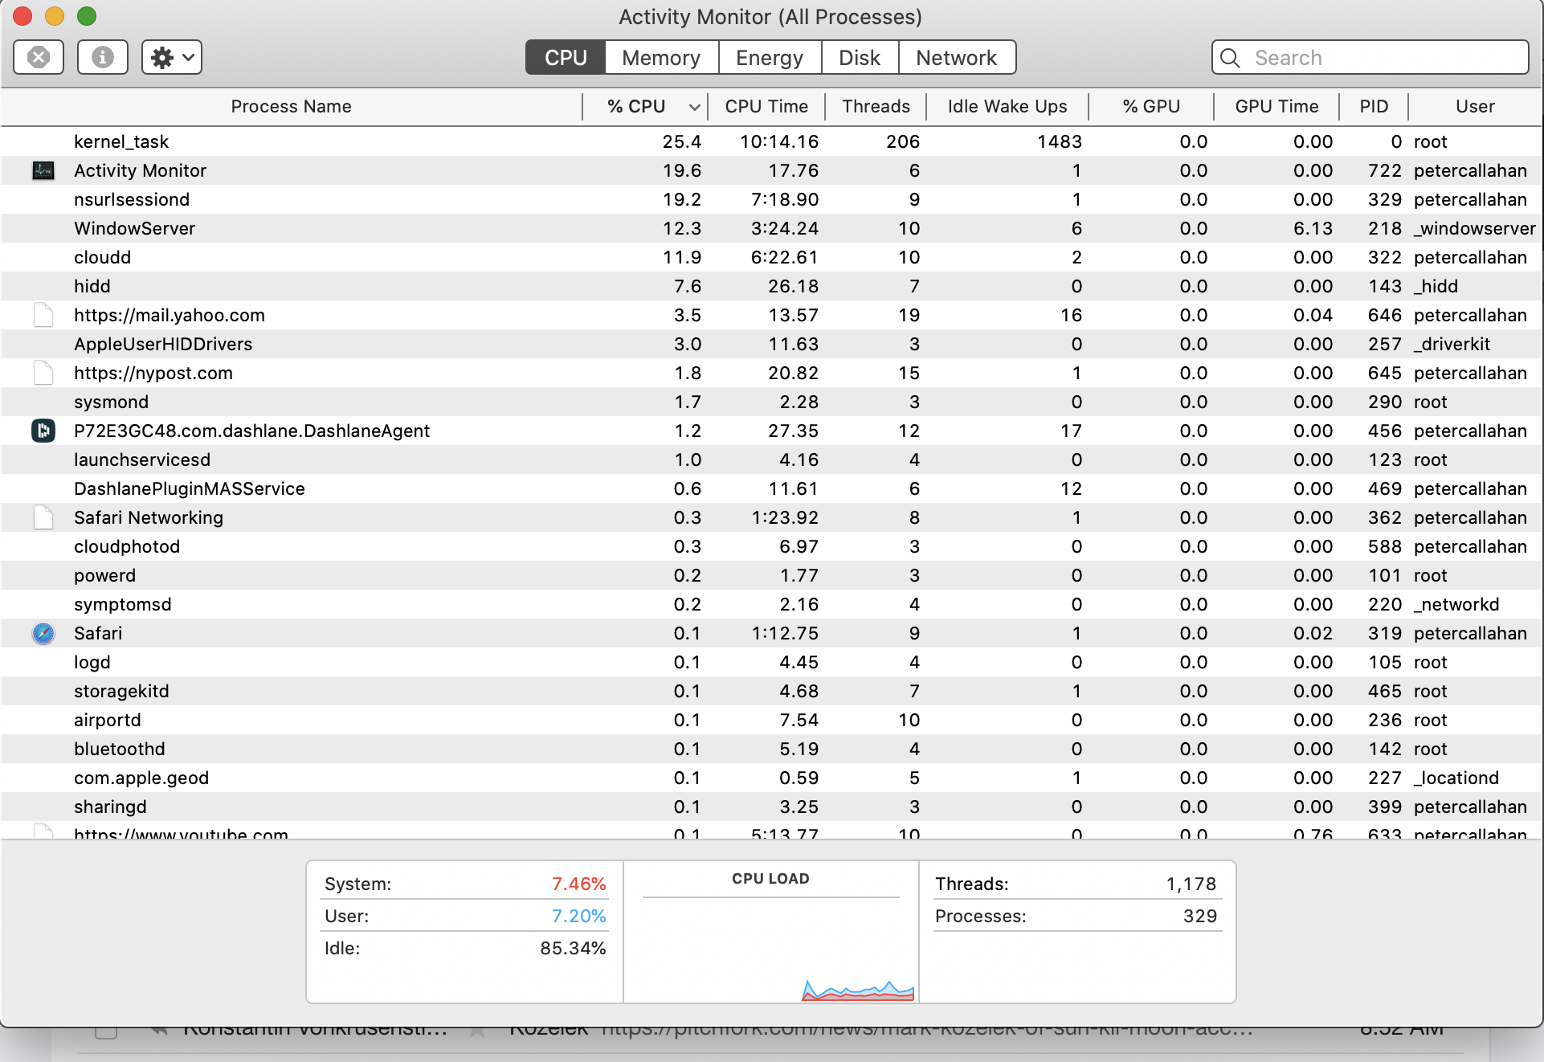The image size is (1544, 1062).
Task: Select the launchservicesd process
Action: pyautogui.click(x=771, y=460)
